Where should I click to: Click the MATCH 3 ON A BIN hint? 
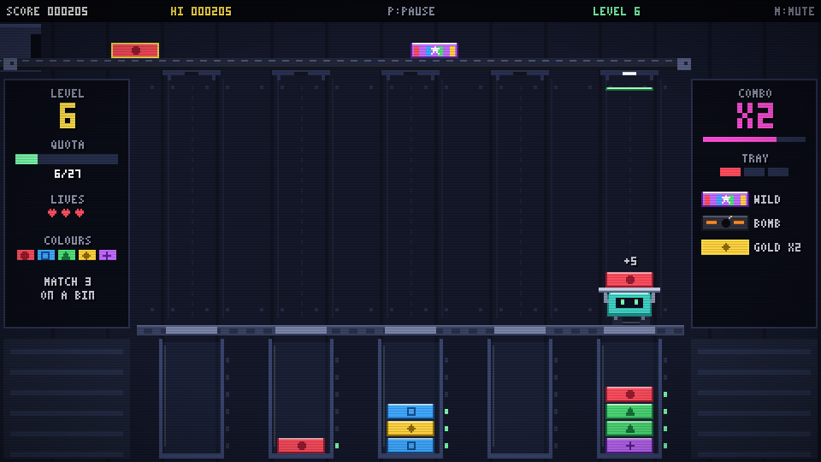[68, 288]
